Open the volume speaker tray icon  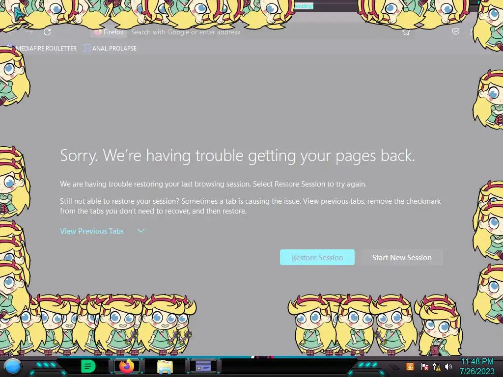coord(448,366)
